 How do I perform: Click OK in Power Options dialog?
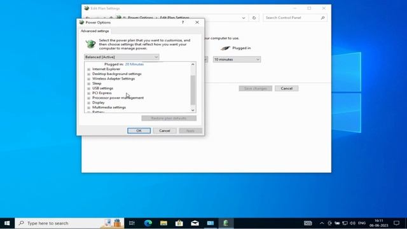tap(139, 130)
